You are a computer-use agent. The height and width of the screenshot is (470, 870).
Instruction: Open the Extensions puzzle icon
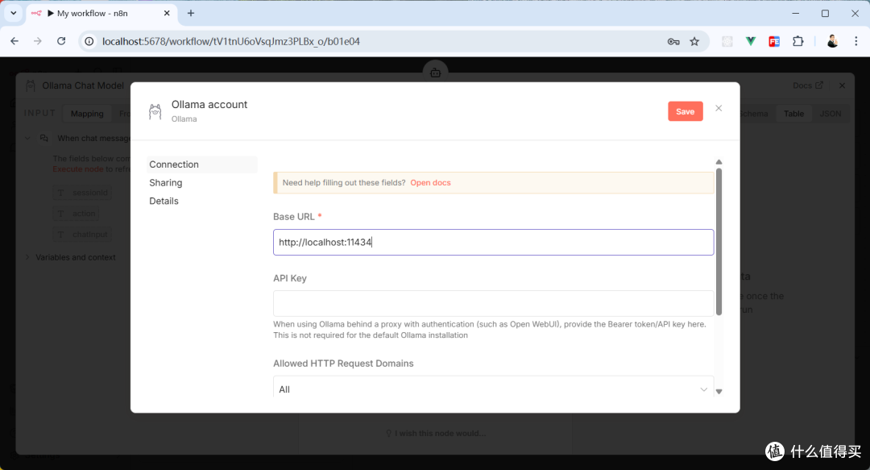coord(797,42)
